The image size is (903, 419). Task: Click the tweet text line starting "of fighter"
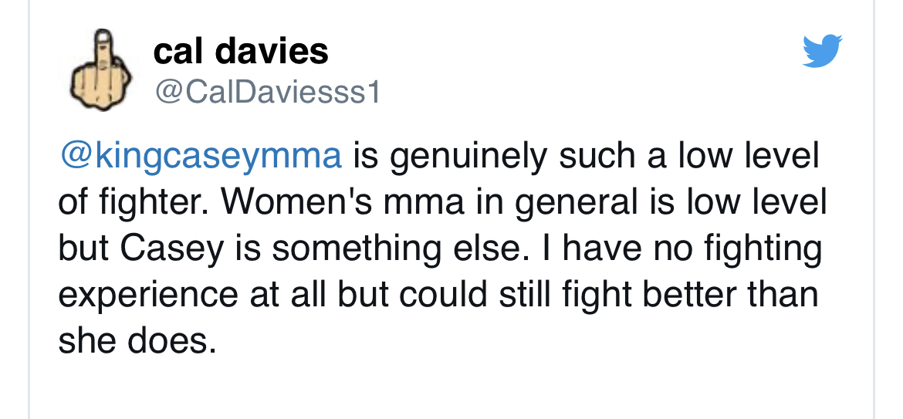(x=442, y=202)
